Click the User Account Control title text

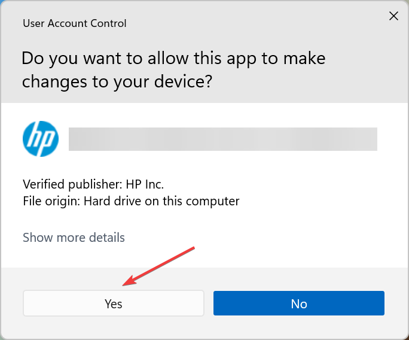(74, 24)
